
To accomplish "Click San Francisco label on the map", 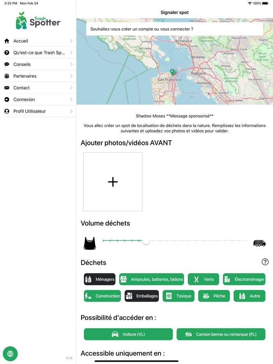I will coord(169,80).
